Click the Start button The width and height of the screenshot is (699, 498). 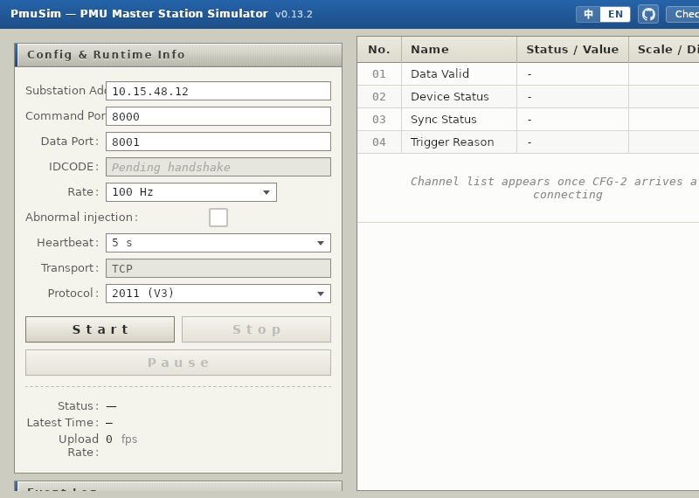[100, 329]
